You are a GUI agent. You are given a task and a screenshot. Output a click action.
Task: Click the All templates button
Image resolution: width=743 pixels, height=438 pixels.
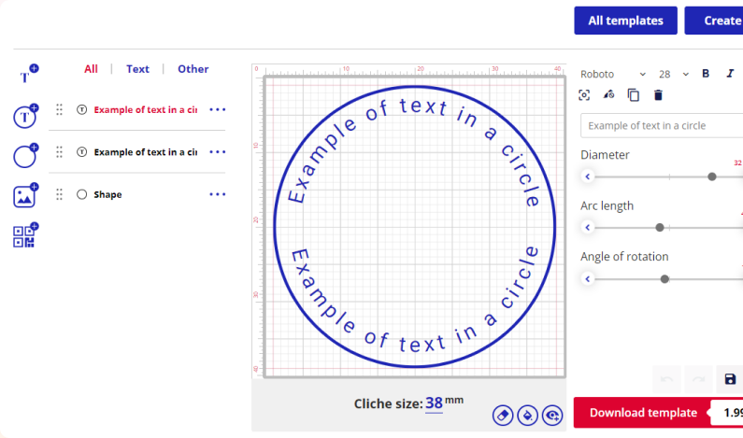(x=625, y=21)
